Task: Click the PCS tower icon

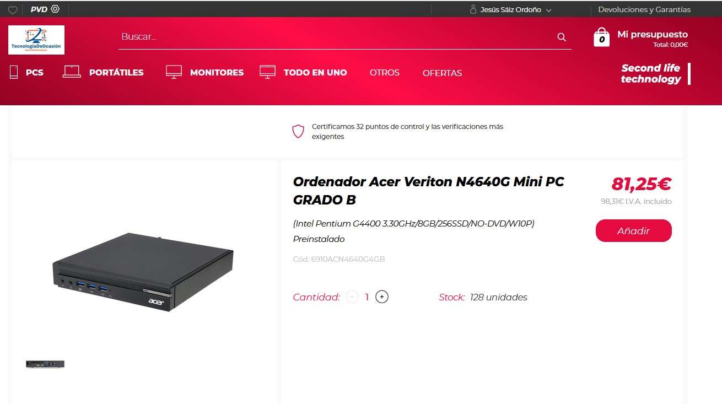Action: (14, 72)
